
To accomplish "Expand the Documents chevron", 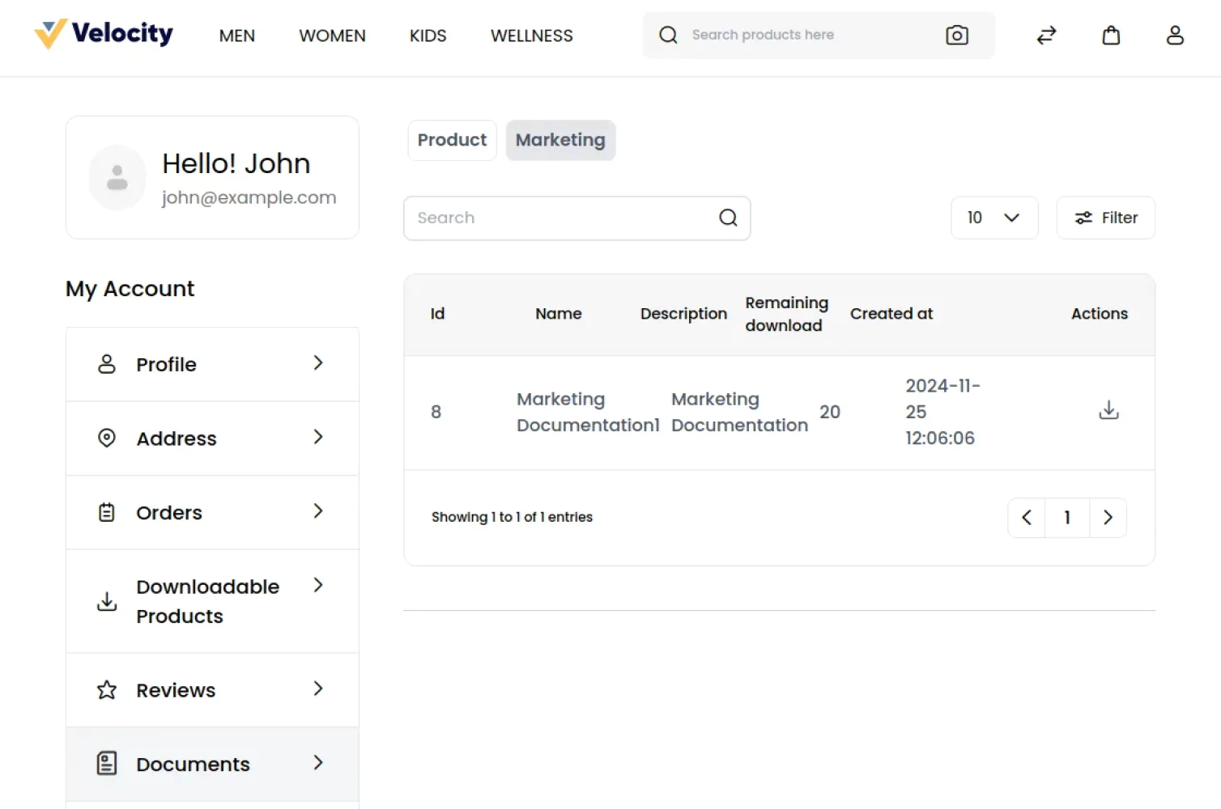I will (318, 762).
